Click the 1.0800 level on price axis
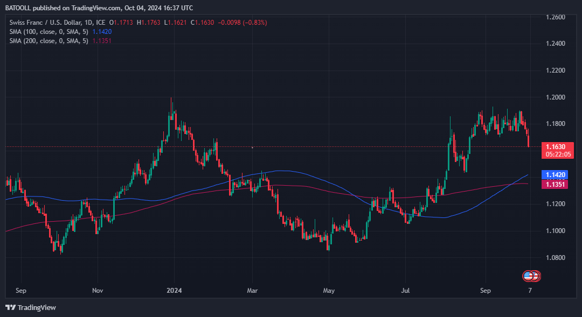The image size is (582, 317). point(555,258)
